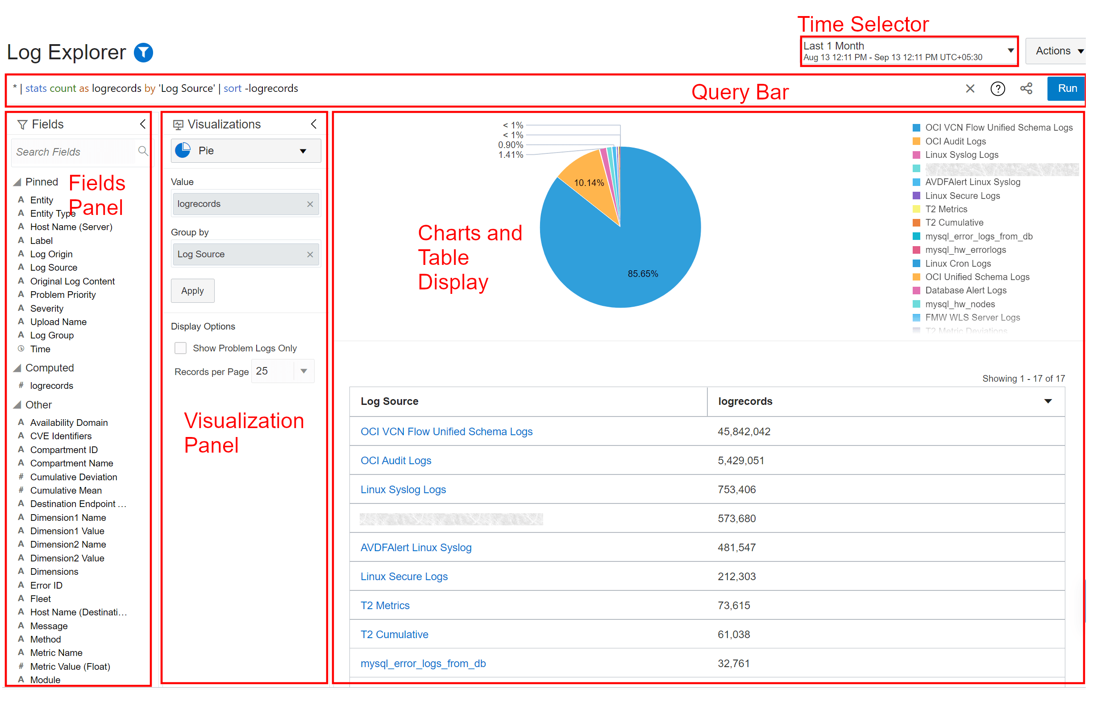Remove logrecords from the Value field
Screen dimensions: 1097x701
pyautogui.click(x=310, y=204)
